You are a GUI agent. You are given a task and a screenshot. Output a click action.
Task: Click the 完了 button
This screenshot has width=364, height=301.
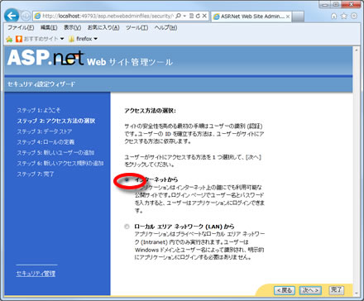point(337,289)
